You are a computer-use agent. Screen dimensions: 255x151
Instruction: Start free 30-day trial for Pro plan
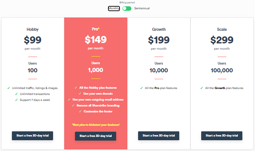point(95,136)
